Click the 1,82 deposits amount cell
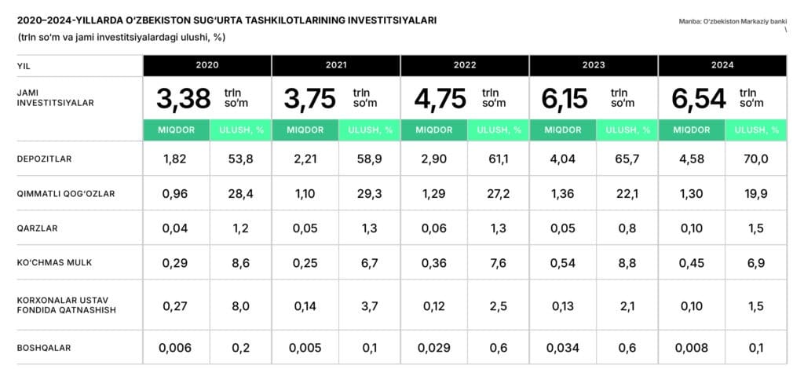804x380 pixels. click(176, 159)
